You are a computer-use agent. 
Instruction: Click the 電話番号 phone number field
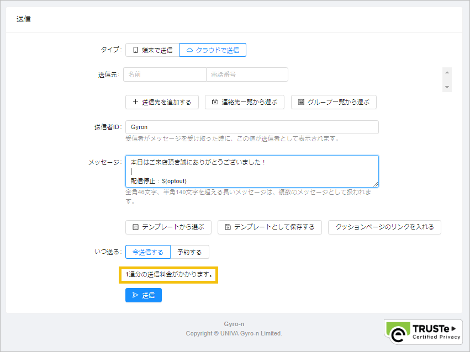247,74
